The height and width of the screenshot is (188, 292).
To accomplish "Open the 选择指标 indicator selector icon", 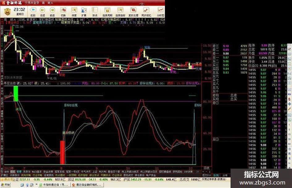I will click(120, 11).
